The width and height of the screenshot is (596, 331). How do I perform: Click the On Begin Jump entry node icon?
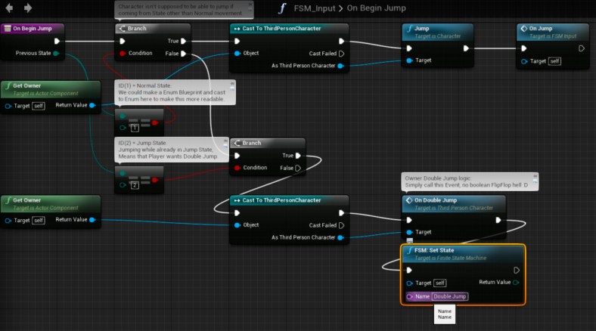point(8,29)
